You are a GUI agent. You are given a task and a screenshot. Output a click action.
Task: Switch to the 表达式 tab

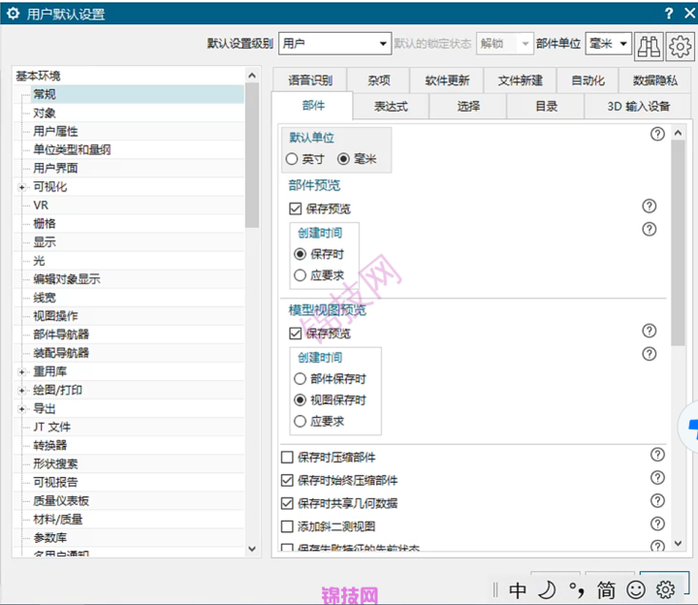391,106
